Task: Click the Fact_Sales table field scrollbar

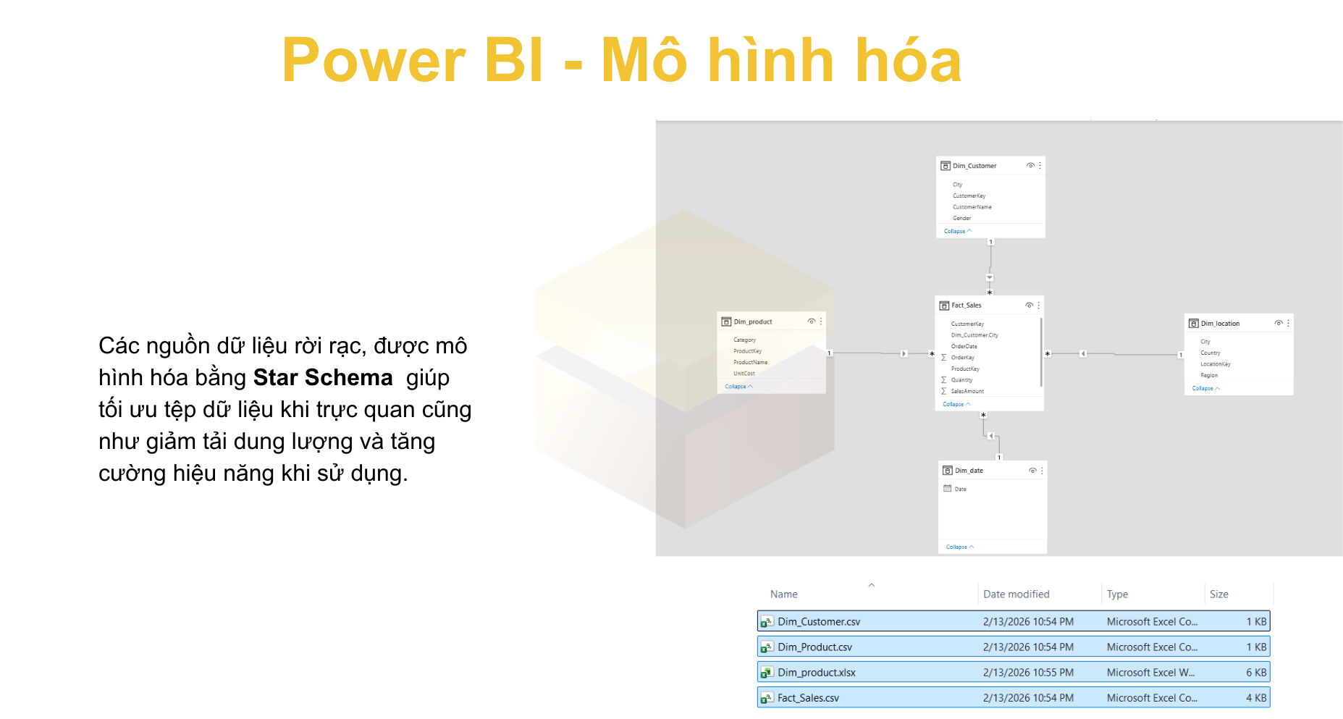Action: (1041, 353)
